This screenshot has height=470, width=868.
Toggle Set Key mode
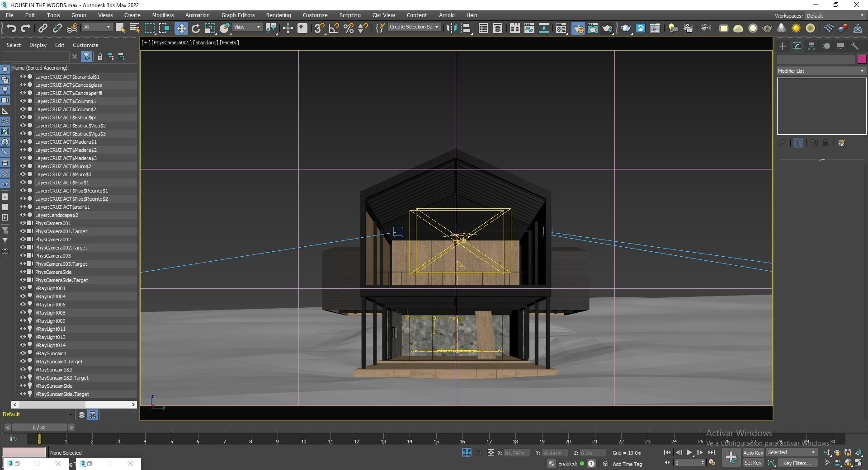pyautogui.click(x=753, y=463)
